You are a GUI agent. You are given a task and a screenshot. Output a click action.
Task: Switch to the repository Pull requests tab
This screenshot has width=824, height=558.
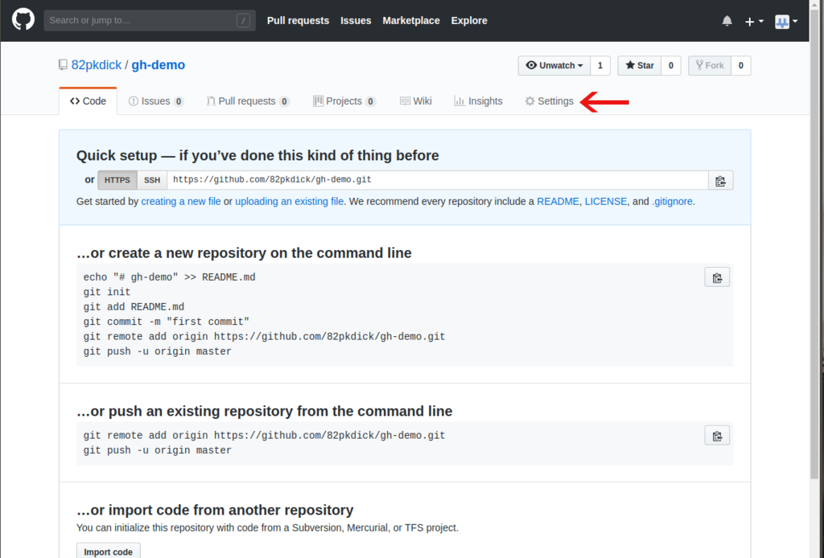(248, 101)
